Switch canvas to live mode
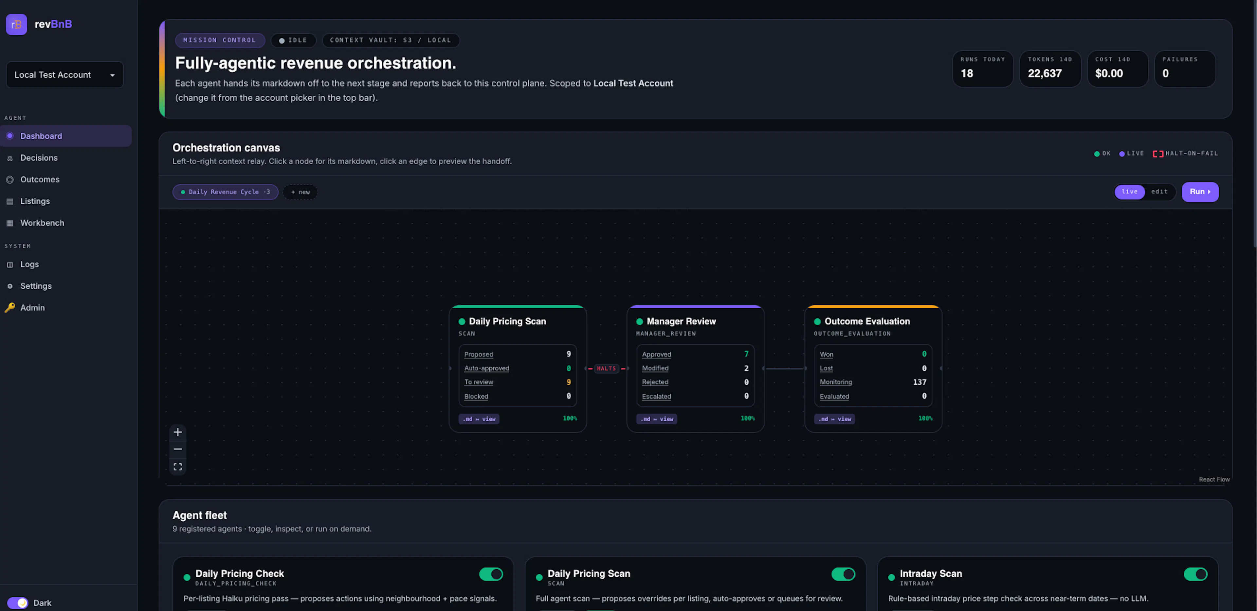Viewport: 1257px width, 611px height. pos(1130,192)
